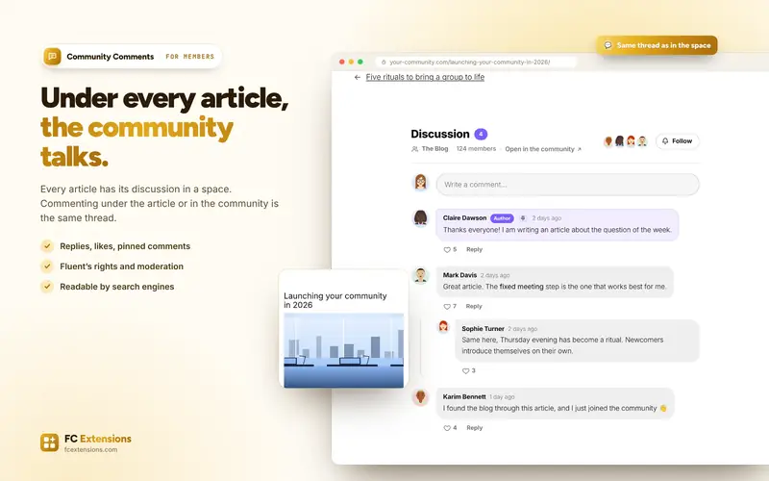Click checkmark beside Replies, likes, pinned comments
Viewport: 769px width, 481px height.
(47, 246)
